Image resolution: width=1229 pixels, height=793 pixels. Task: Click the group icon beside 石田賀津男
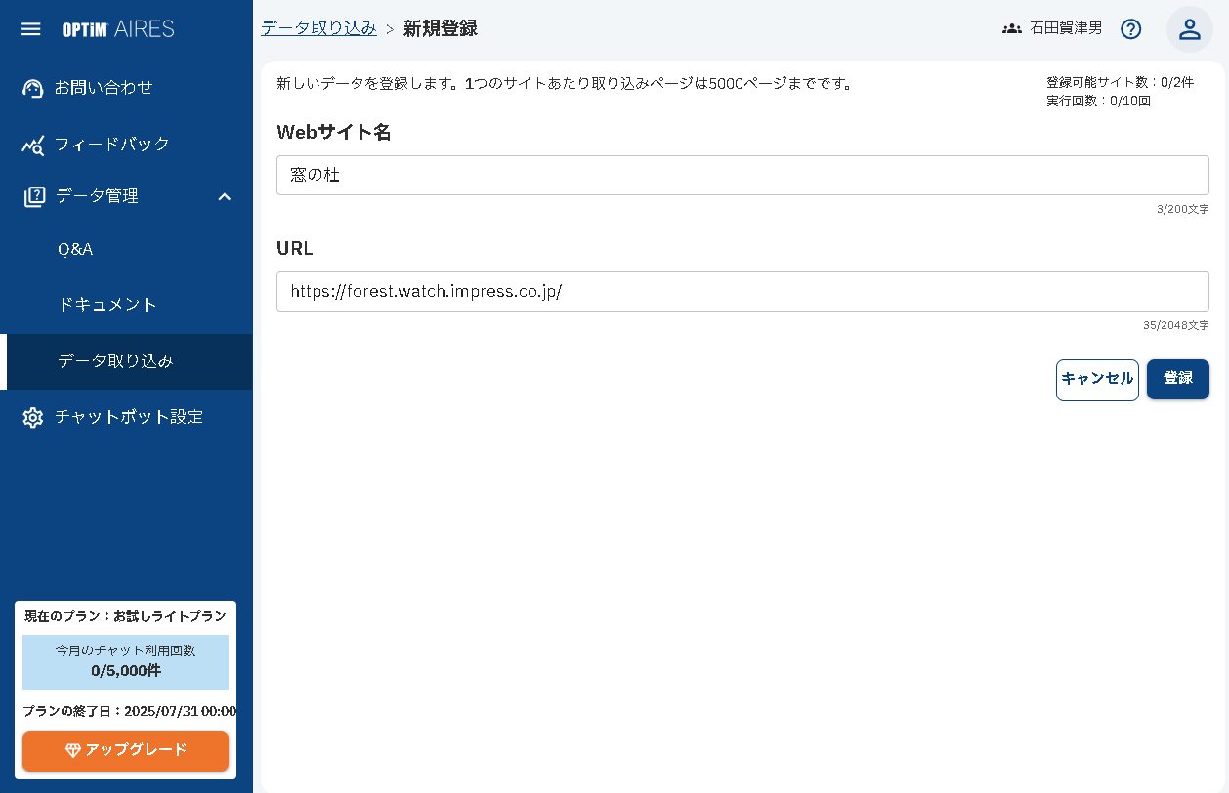pos(1011,28)
